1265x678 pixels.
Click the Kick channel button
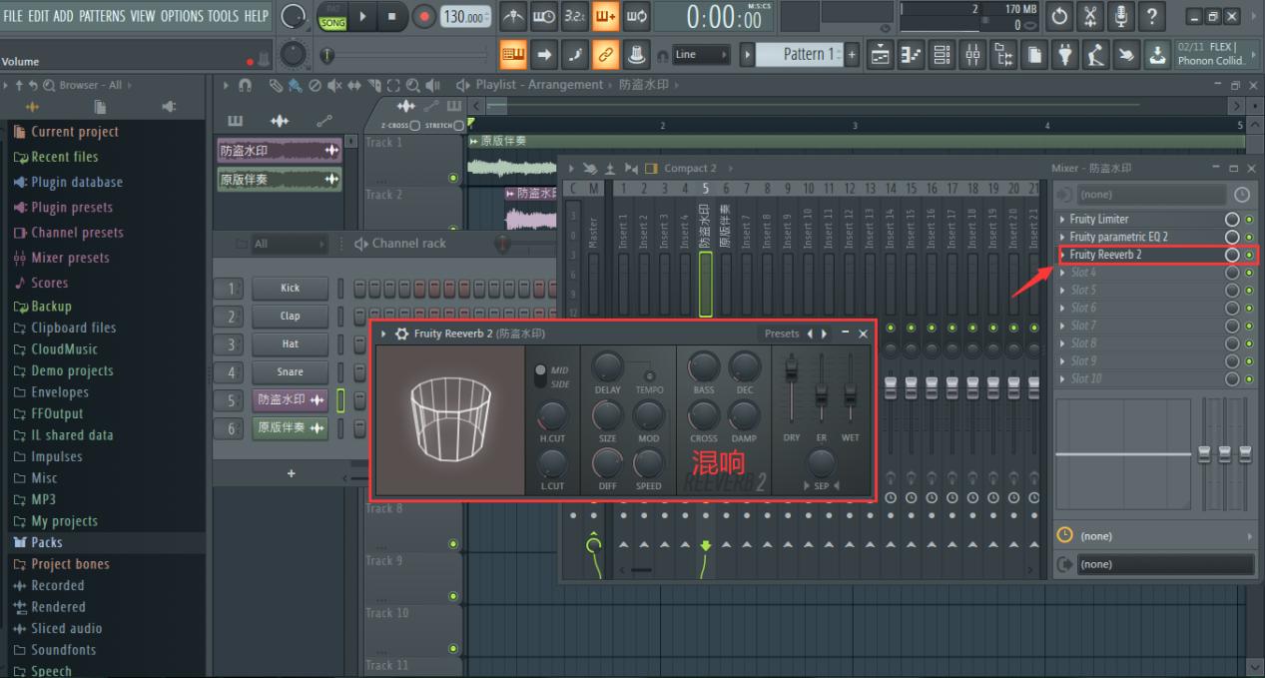[x=290, y=288]
